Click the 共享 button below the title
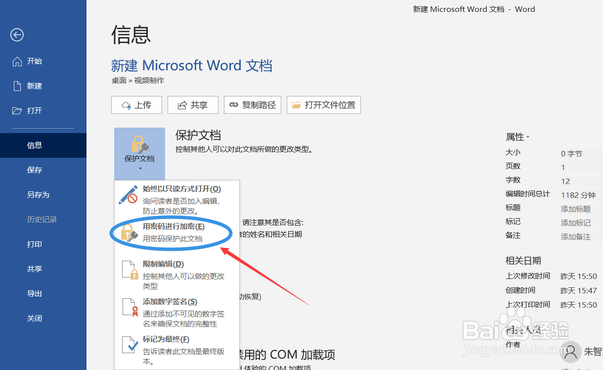The width and height of the screenshot is (603, 370). 193,105
